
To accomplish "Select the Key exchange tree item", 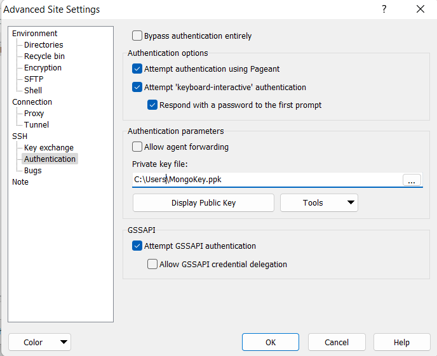I will [x=48, y=148].
